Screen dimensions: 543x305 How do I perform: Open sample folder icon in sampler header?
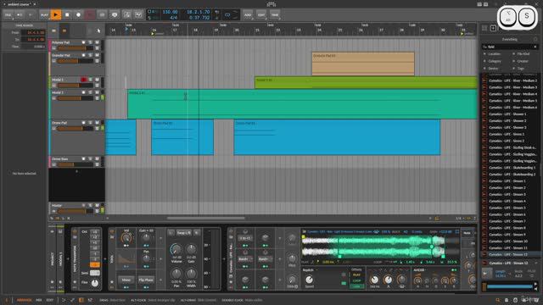pos(305,231)
